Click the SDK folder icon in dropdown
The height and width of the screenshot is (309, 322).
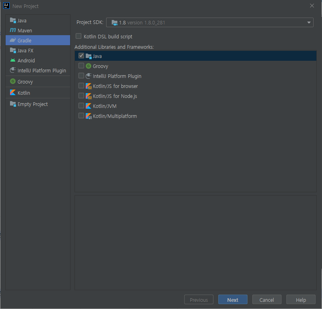pyautogui.click(x=115, y=22)
